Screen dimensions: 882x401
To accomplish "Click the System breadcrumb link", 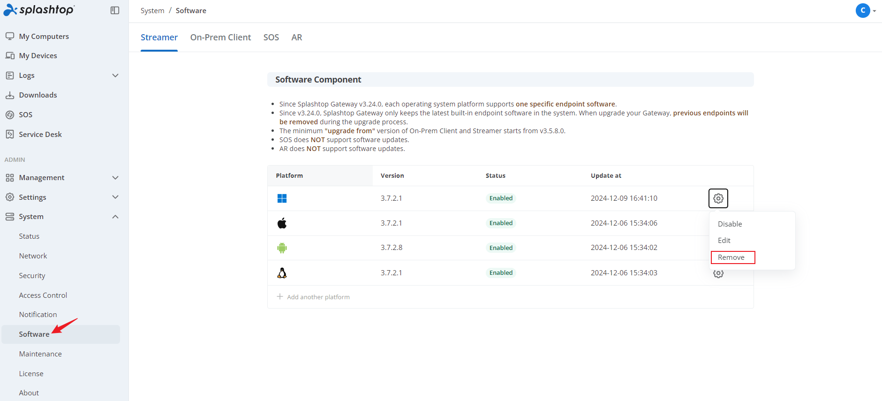I will pos(152,11).
